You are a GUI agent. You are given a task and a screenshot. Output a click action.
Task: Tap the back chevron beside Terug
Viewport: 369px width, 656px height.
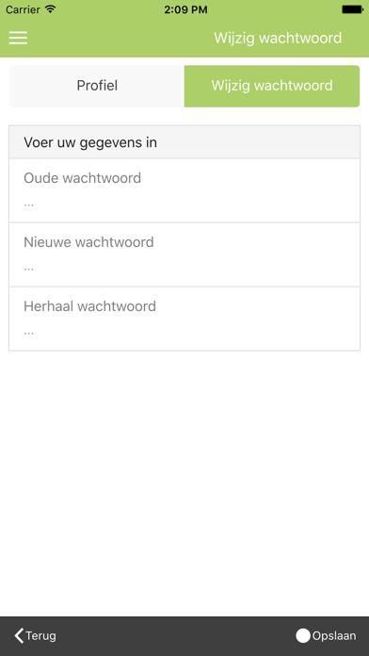click(19, 635)
